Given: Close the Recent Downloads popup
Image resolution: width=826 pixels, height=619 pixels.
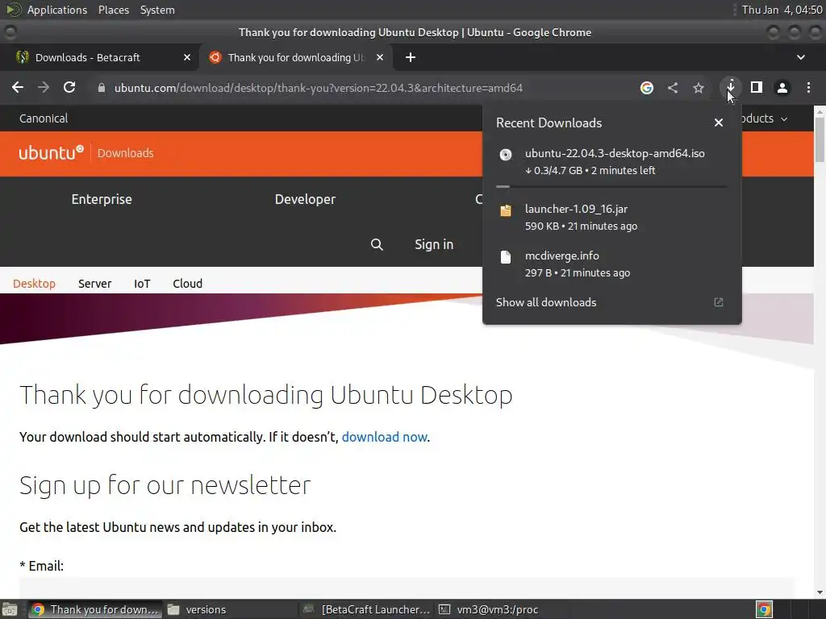Looking at the screenshot, I should point(719,123).
